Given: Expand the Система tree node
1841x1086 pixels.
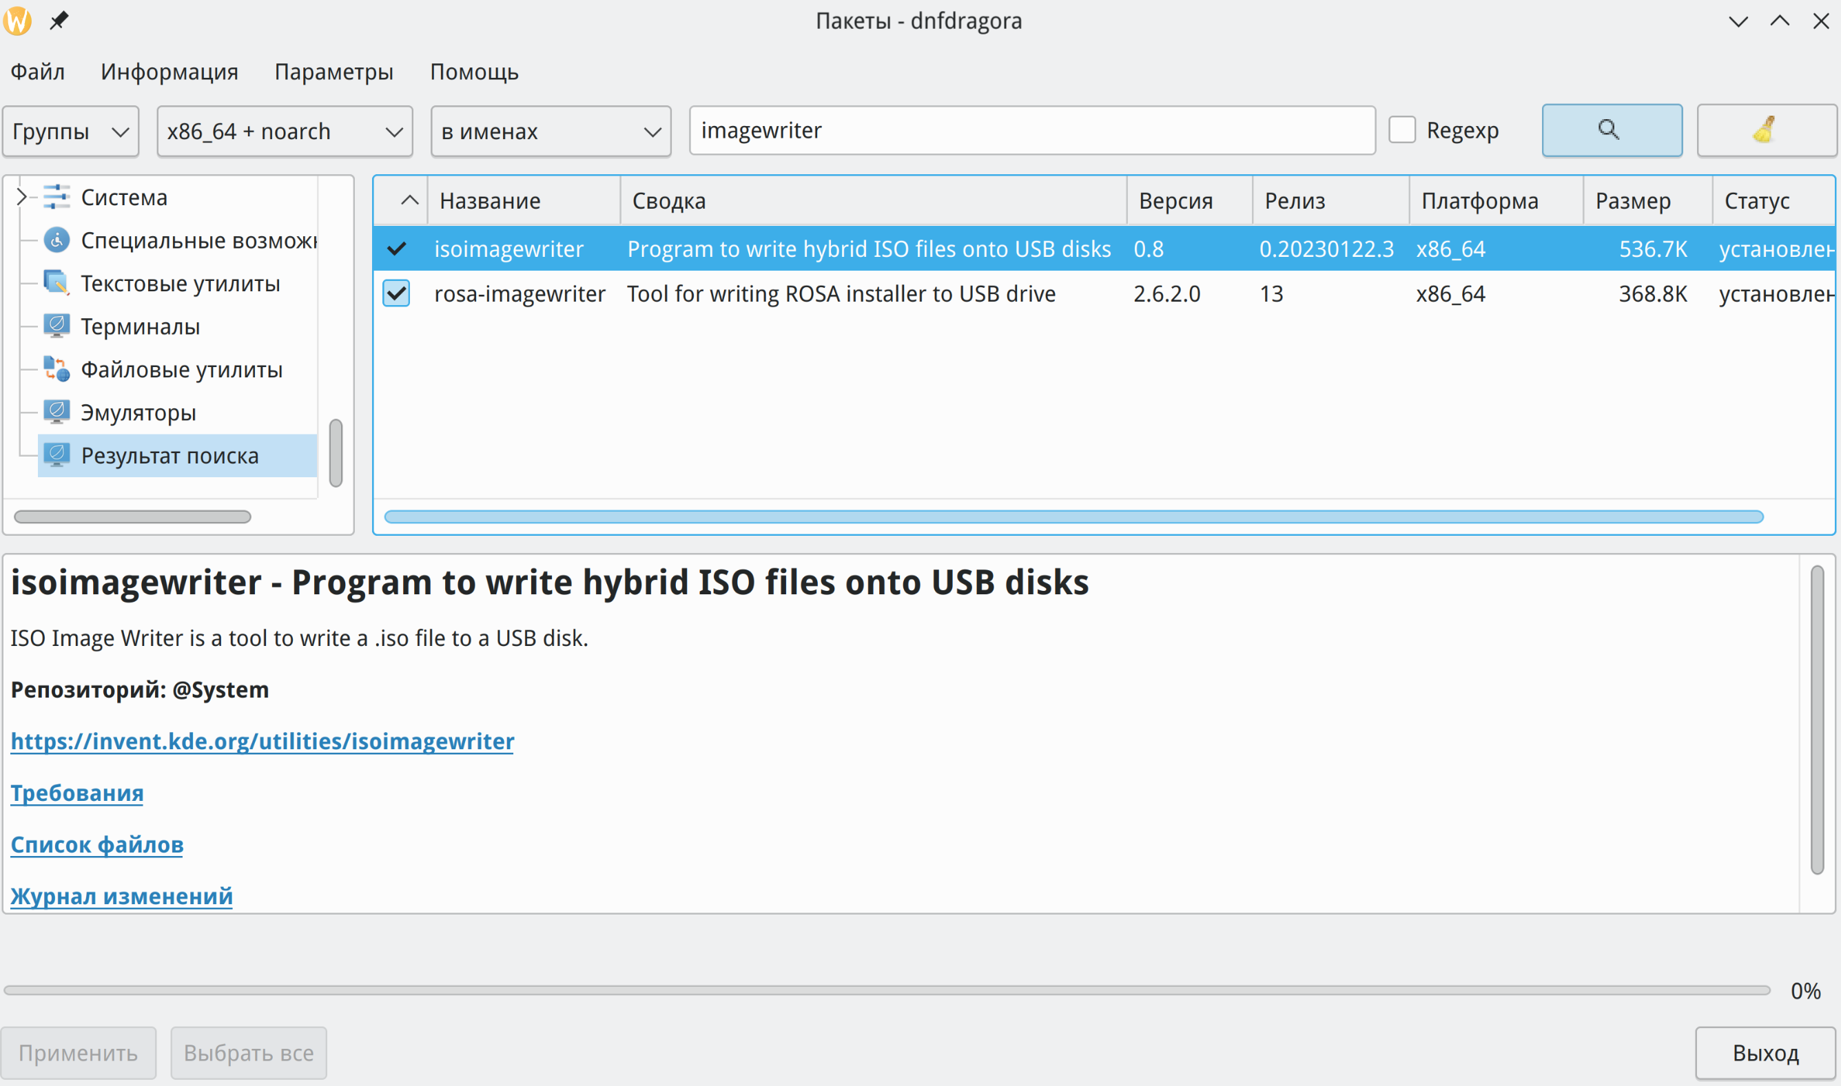Looking at the screenshot, I should [x=21, y=197].
